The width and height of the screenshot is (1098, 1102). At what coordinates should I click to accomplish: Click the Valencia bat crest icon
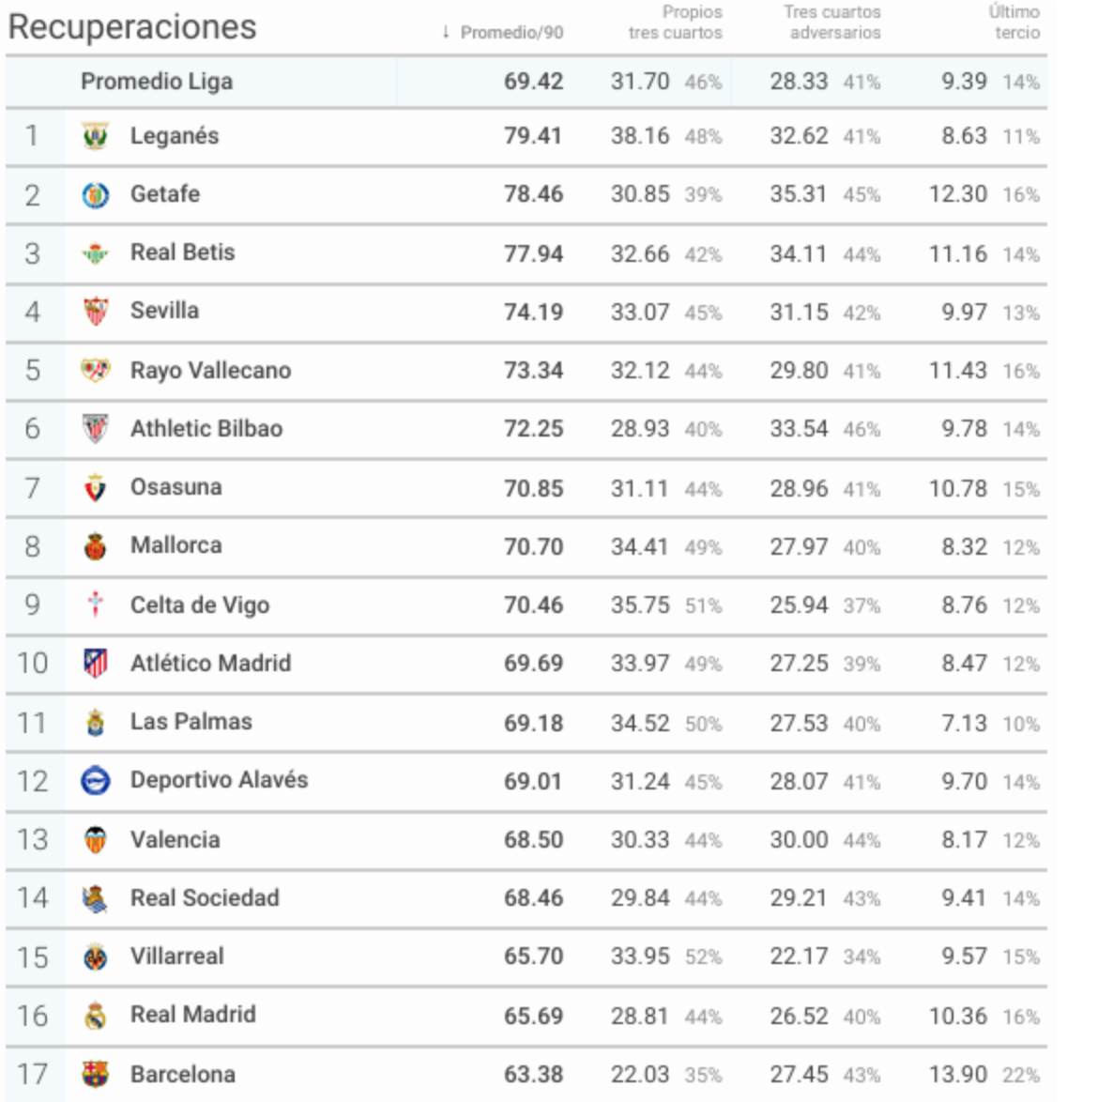tap(96, 840)
